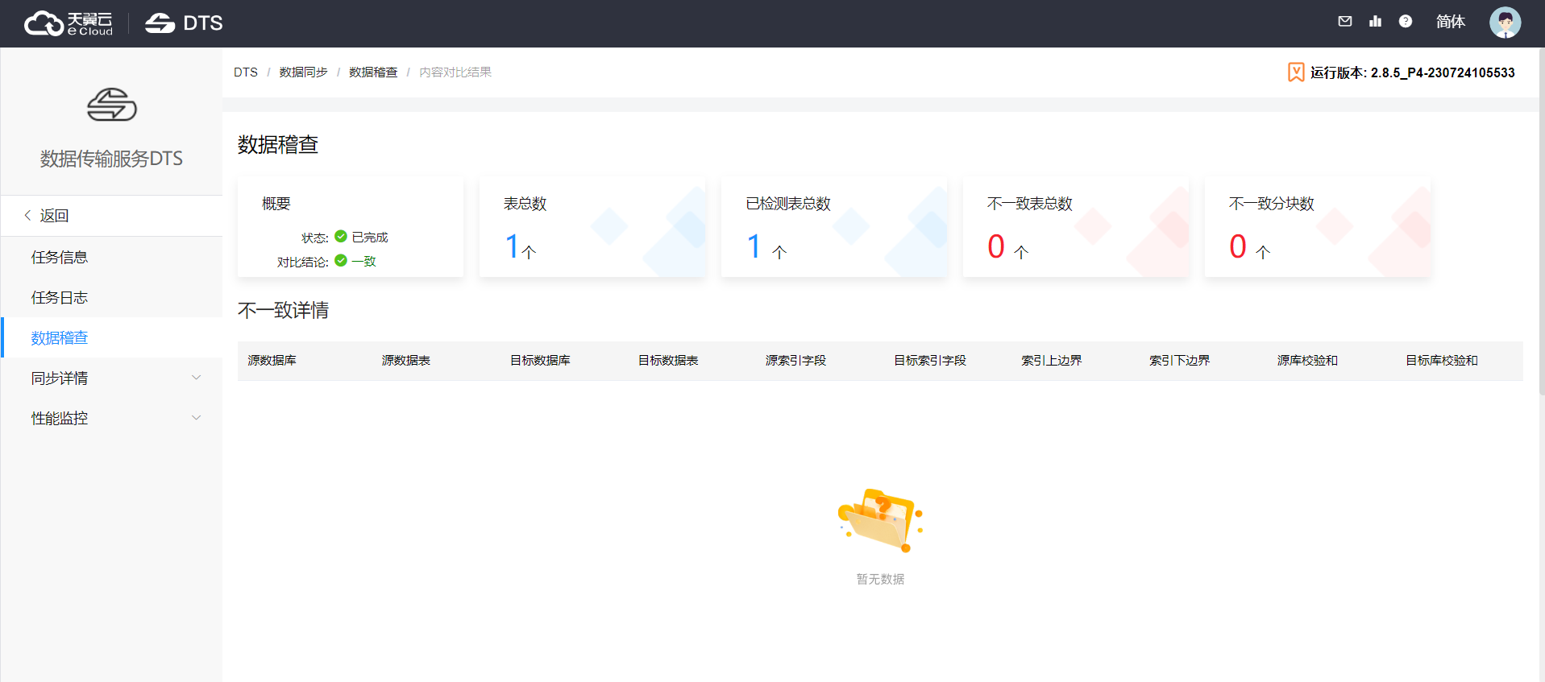Click the DTS logo icon in top bar
The image size is (1545, 682).
click(160, 23)
